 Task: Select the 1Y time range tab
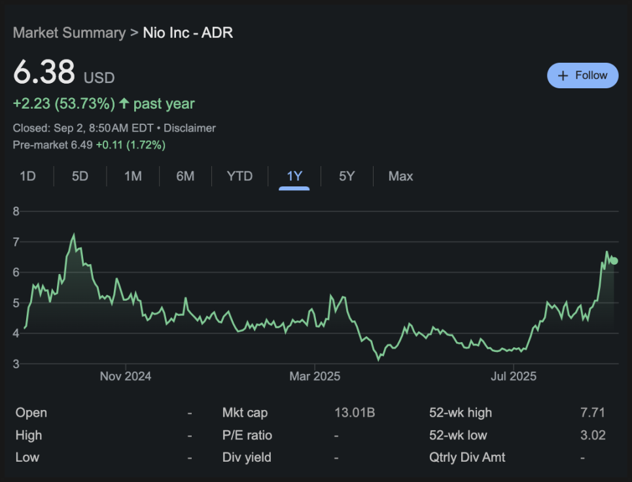click(294, 176)
